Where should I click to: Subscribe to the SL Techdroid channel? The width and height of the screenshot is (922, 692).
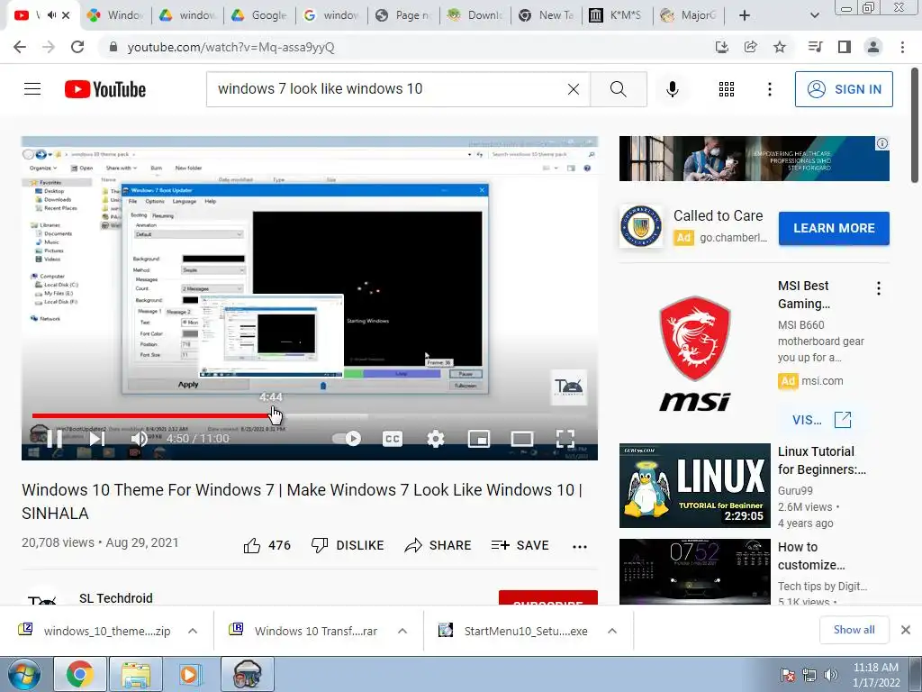tap(548, 598)
